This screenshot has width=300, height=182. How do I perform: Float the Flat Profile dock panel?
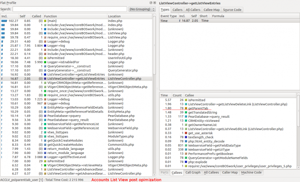coord(151,3)
